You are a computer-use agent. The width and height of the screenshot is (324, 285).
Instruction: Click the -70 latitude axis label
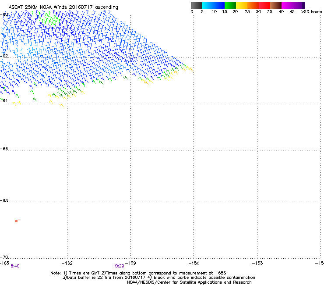[4, 257]
